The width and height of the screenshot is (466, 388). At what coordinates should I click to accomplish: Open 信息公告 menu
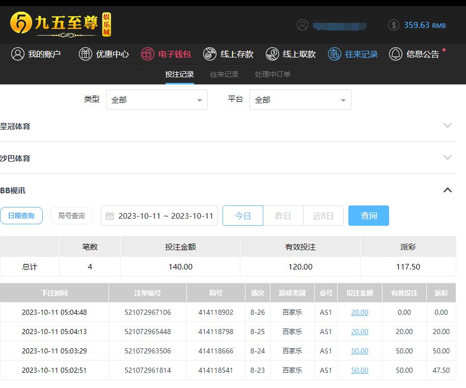(x=414, y=54)
